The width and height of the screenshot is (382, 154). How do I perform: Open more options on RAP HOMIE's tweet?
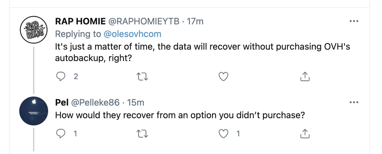(x=353, y=21)
